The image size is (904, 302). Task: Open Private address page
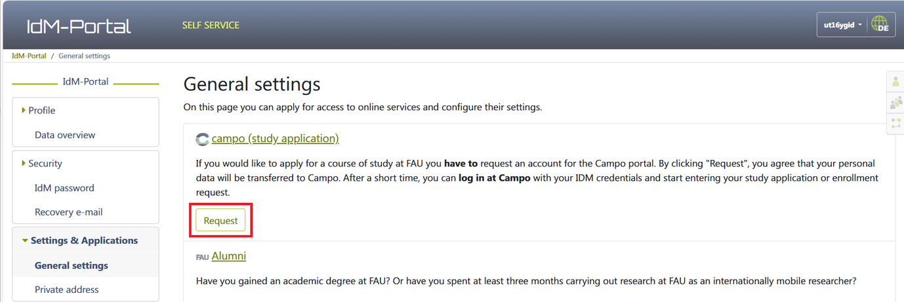[66, 290]
